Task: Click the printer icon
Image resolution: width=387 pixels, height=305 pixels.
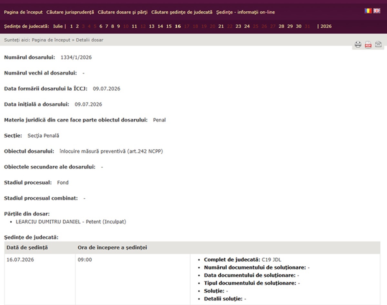Action: pos(358,44)
